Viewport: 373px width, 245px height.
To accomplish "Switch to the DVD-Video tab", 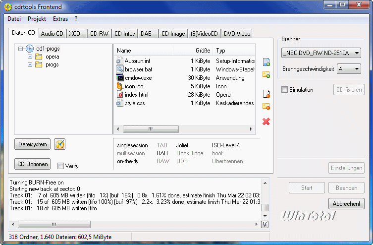I will click(237, 34).
